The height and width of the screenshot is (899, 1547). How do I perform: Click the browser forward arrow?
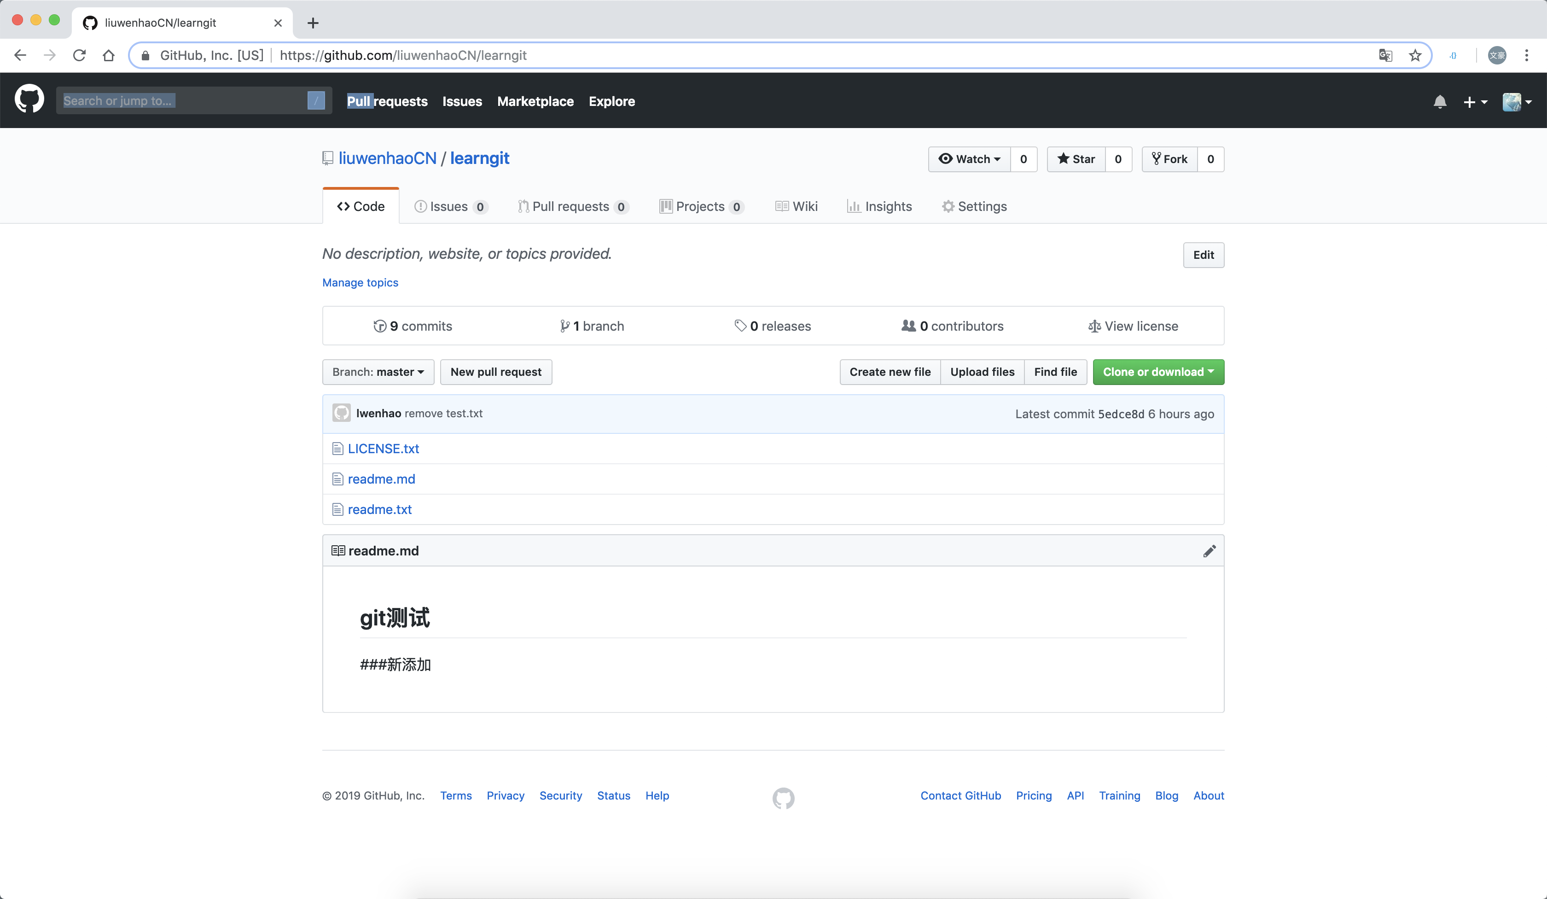point(50,55)
